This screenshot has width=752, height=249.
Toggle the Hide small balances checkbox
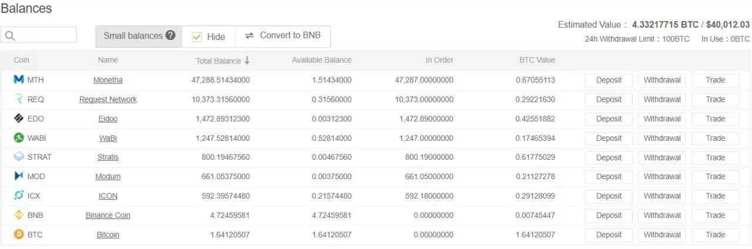pos(197,36)
